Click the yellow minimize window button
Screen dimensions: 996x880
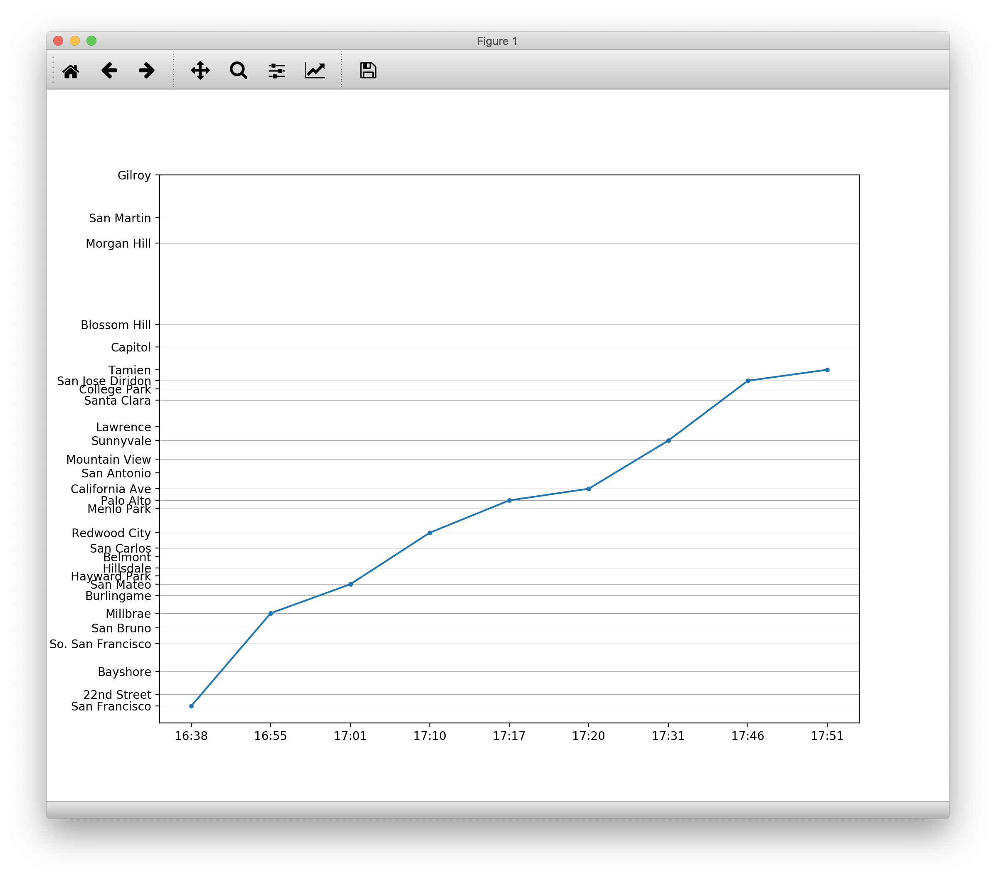tap(74, 41)
